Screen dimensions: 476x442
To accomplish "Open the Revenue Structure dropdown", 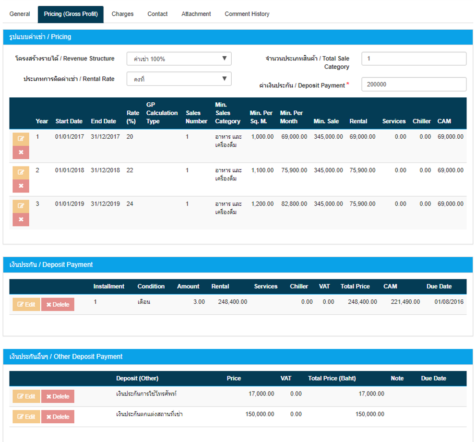I will coord(179,59).
